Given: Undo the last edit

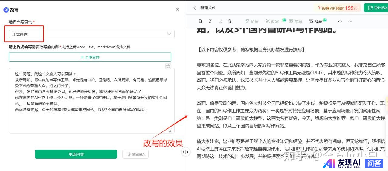Looking at the screenshot, I should pyautogui.click(x=339, y=21).
